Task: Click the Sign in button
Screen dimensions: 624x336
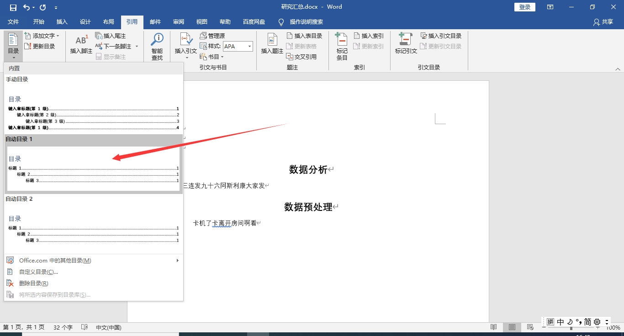Action: coord(524,7)
